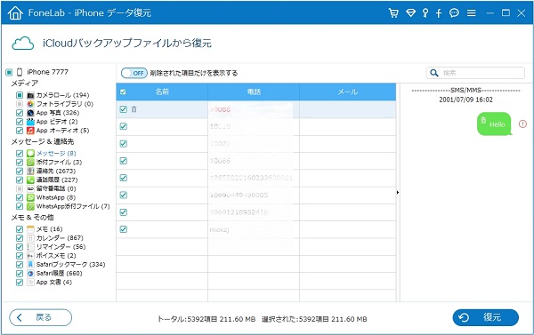Click the 戻る back button

(41, 317)
